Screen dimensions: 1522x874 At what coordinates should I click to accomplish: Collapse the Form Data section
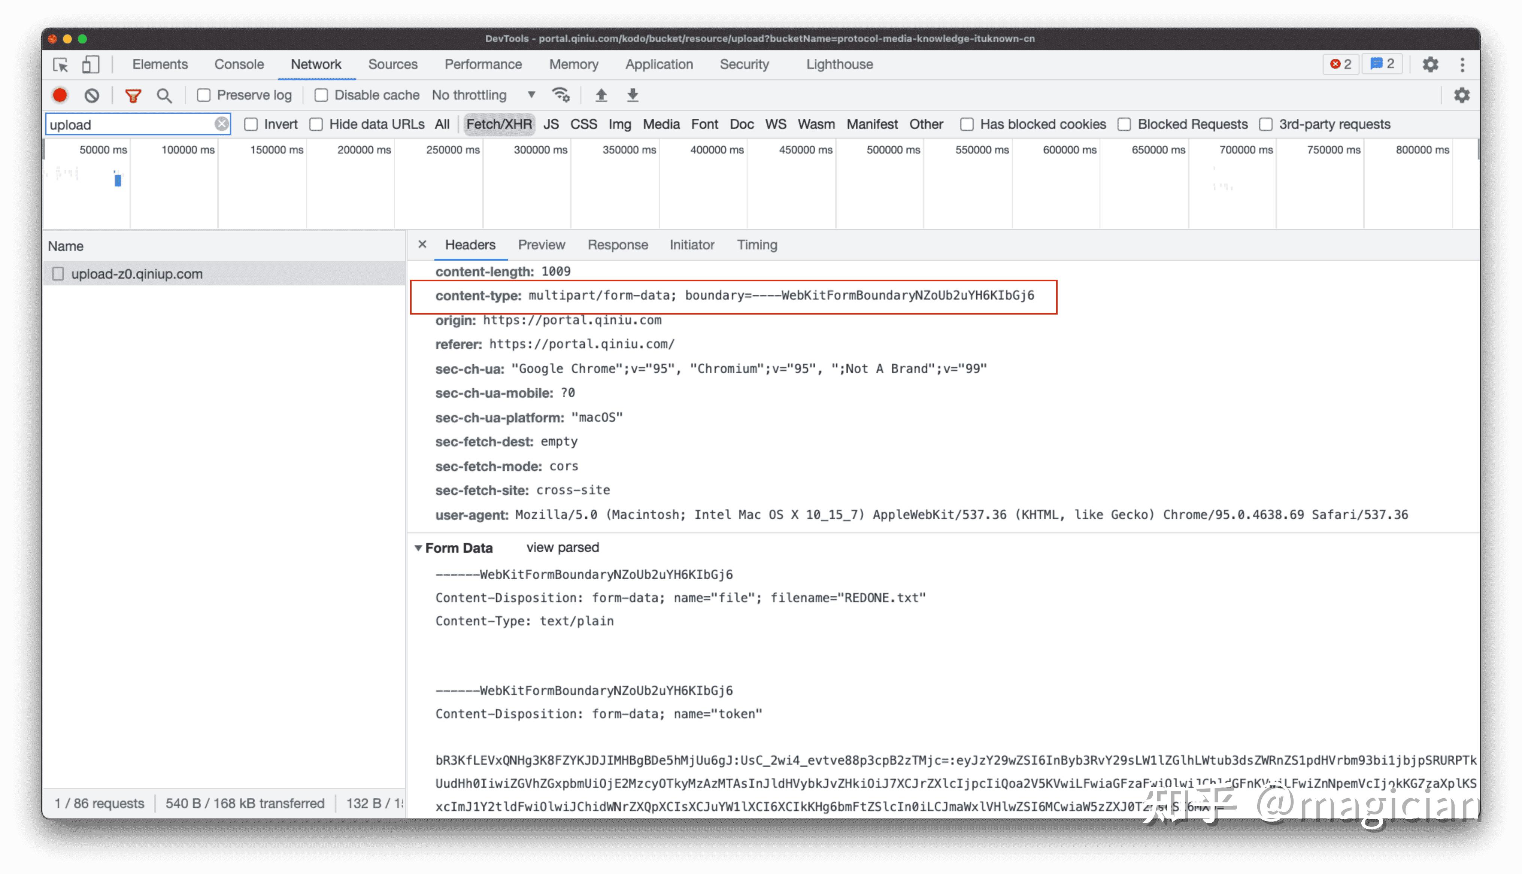[418, 548]
